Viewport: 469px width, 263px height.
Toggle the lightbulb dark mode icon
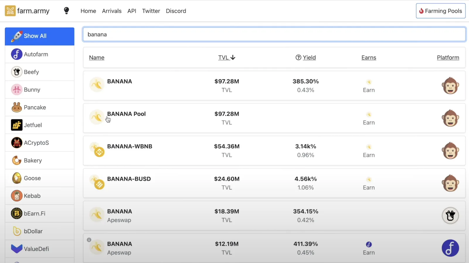[x=67, y=11]
